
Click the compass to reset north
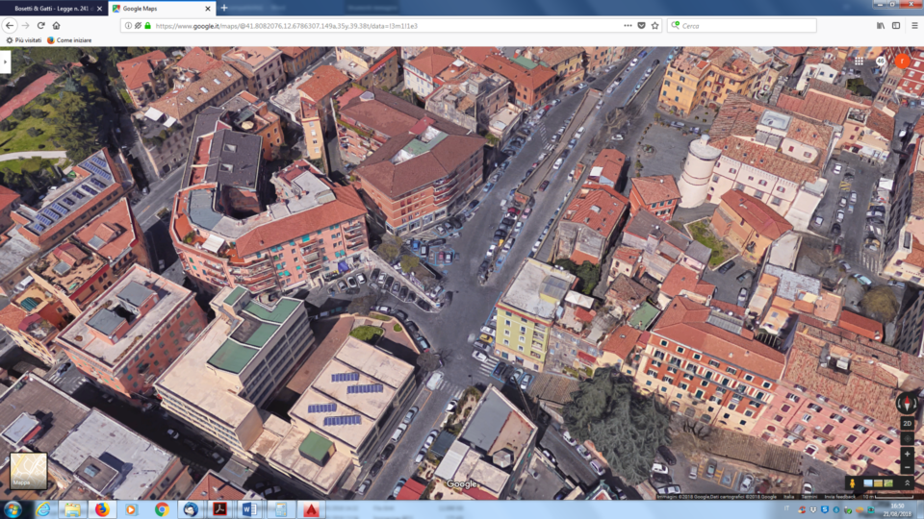click(907, 403)
